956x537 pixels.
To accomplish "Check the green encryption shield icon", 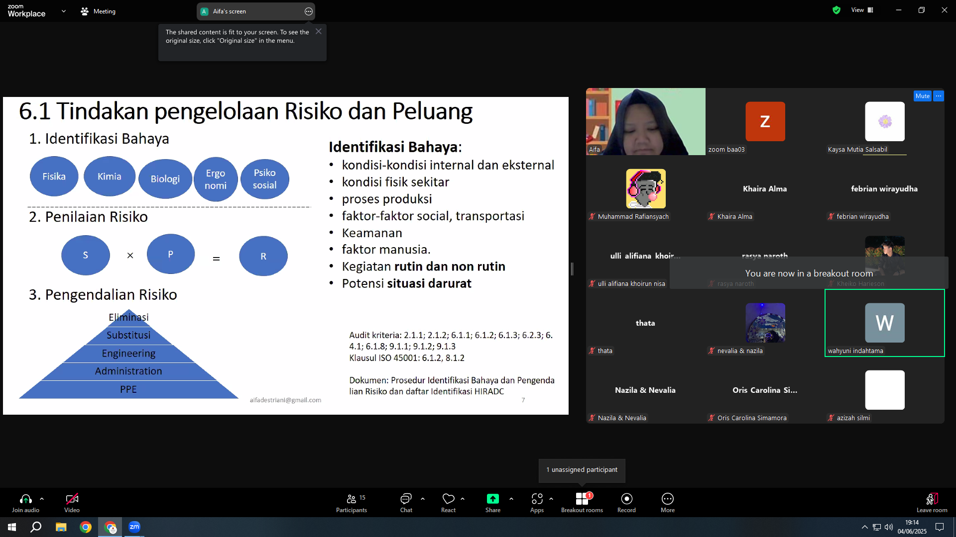I will pyautogui.click(x=836, y=10).
